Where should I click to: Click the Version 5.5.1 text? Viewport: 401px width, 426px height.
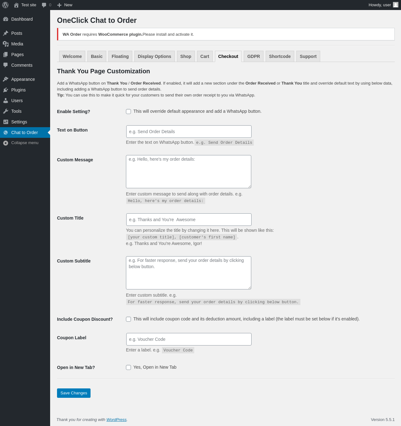tap(383, 420)
